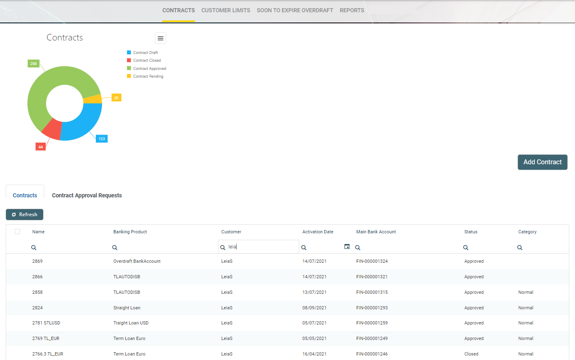Viewport: 575px width, 360px height.
Task: Toggle Contract Closed legend item
Action: point(147,60)
